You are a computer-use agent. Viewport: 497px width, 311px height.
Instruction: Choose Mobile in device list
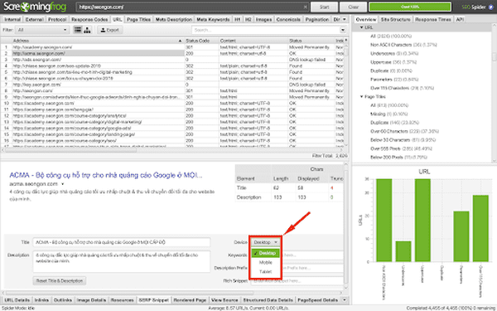click(x=266, y=262)
